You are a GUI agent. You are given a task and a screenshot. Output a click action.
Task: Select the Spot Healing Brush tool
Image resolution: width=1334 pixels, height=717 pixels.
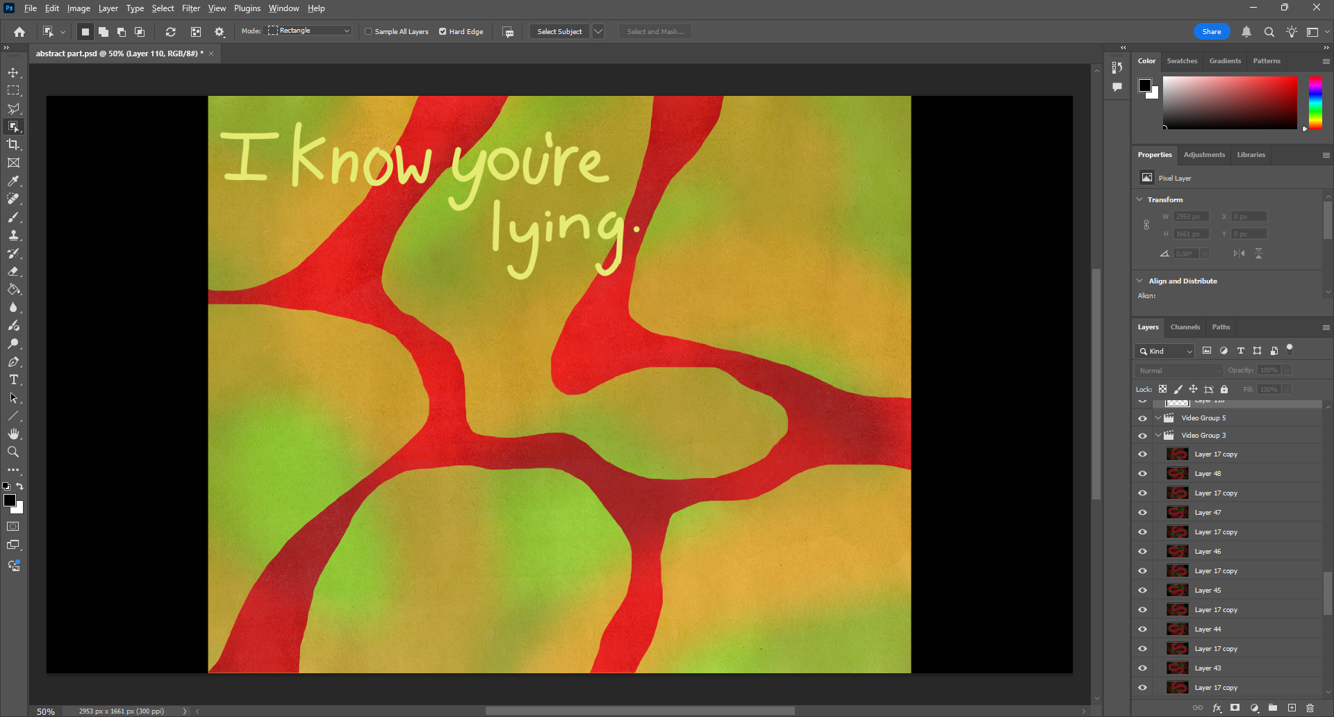pos(13,199)
